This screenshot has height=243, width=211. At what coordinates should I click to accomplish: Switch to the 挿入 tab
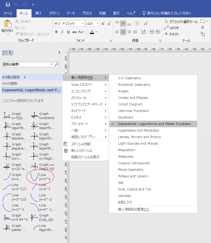pyautogui.click(x=38, y=13)
